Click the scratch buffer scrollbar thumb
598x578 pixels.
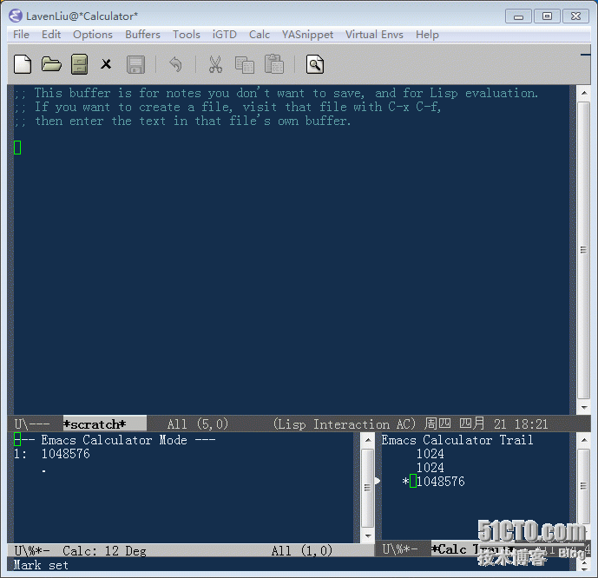[x=583, y=250]
